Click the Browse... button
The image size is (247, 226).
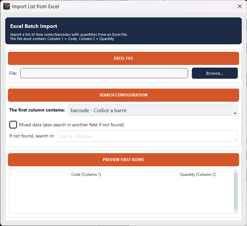[x=214, y=73]
